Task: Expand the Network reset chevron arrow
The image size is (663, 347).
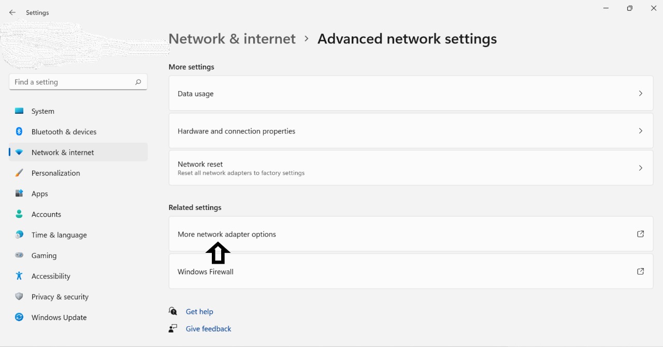Action: click(x=640, y=168)
